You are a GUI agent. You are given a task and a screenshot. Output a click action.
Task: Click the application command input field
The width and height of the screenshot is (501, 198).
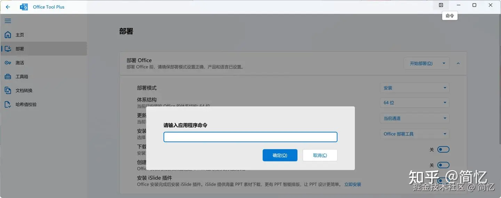tap(250, 137)
